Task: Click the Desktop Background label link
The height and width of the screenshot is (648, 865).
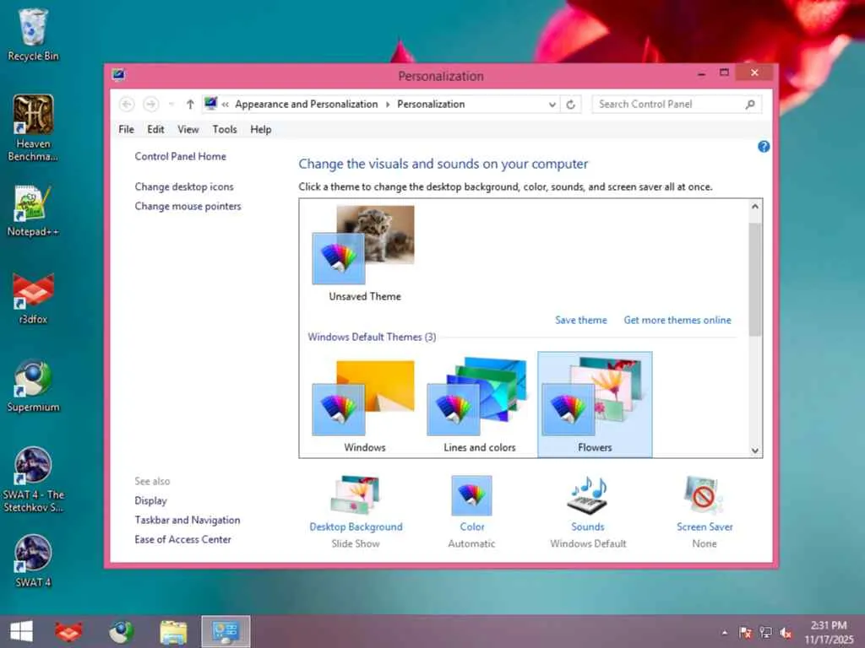Action: point(356,526)
